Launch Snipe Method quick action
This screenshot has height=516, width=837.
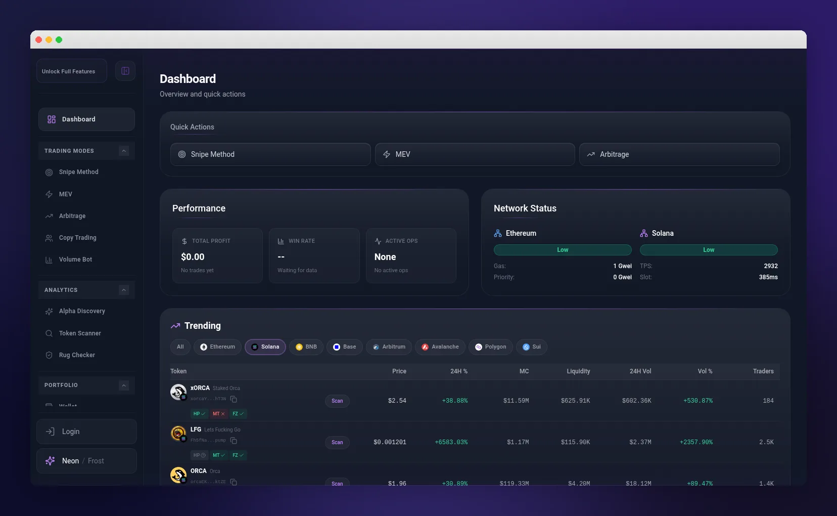[270, 154]
